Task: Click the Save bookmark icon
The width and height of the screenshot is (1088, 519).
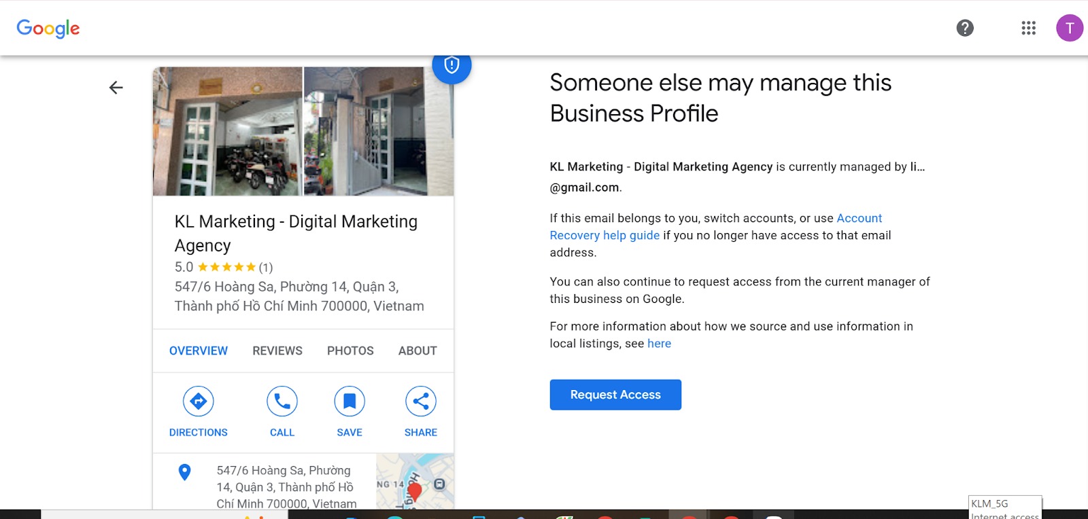Action: 350,401
